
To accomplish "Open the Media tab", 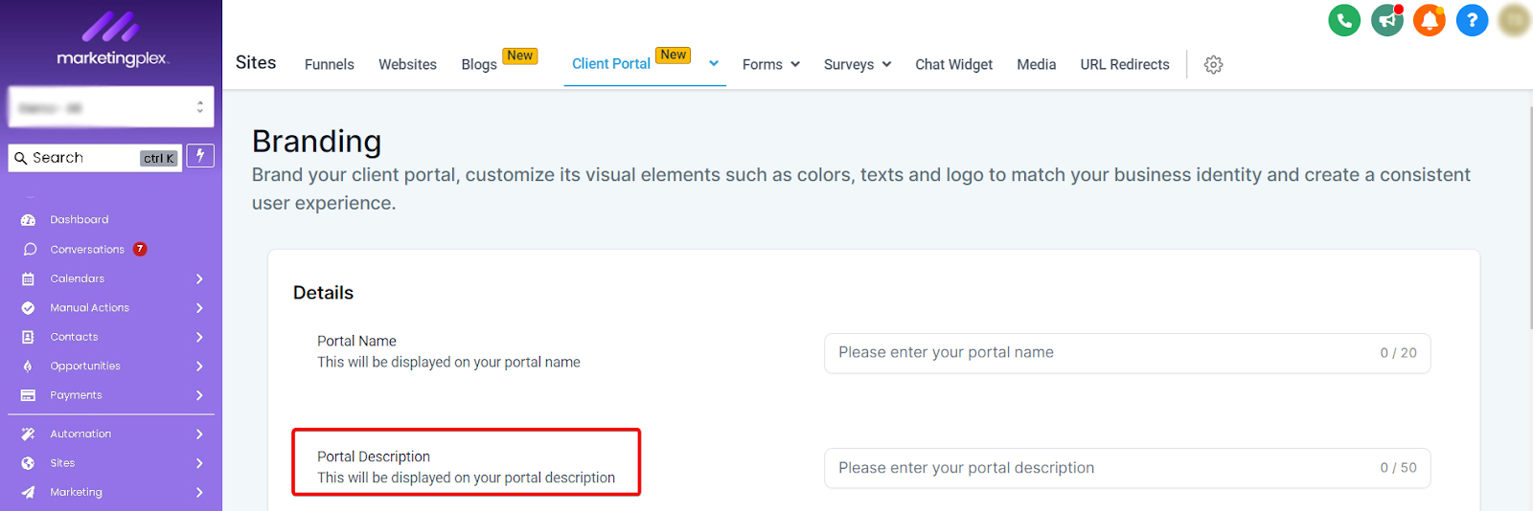I will (x=1037, y=64).
